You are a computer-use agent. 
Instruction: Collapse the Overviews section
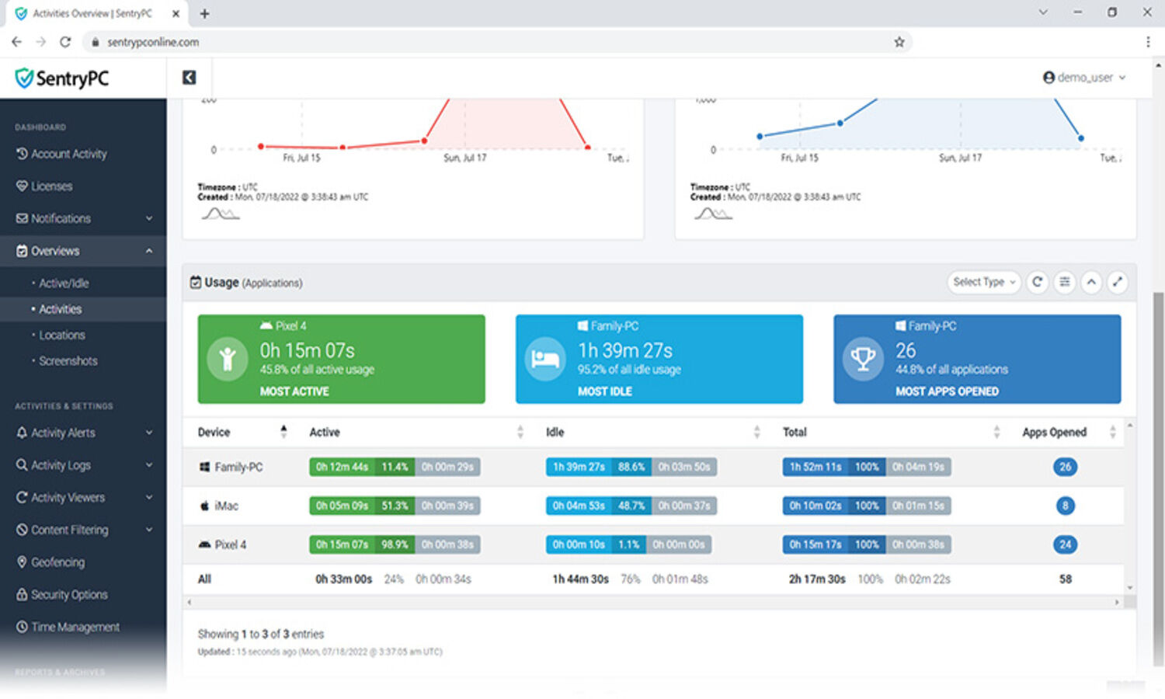pos(148,250)
